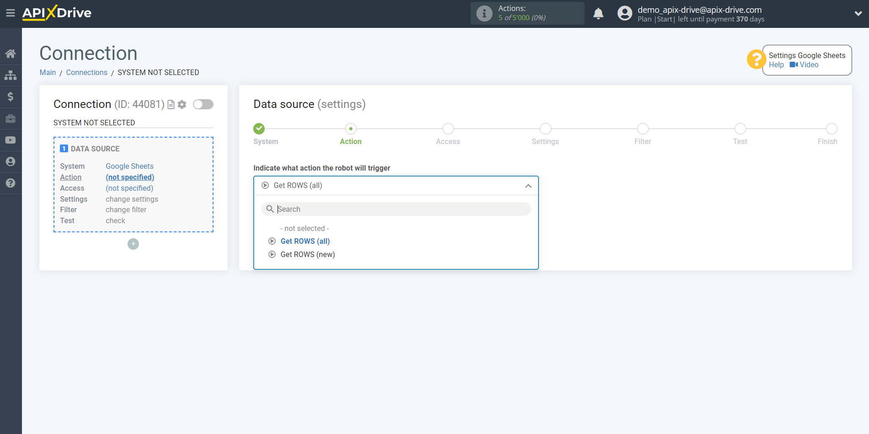This screenshot has width=869, height=434.
Task: Open the Actions info icon
Action: click(484, 13)
